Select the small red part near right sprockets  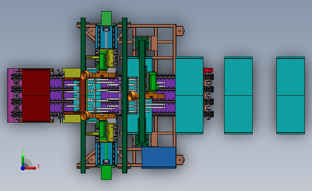[x=208, y=70]
